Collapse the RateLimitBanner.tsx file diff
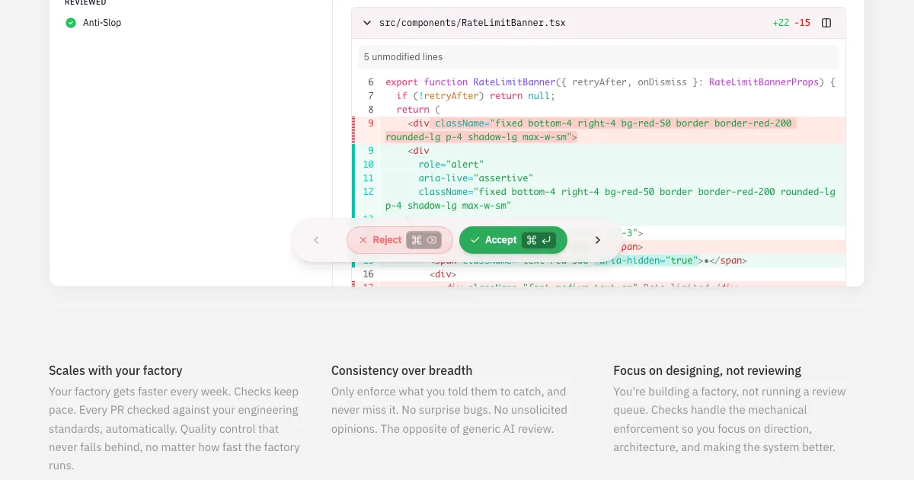 click(367, 23)
